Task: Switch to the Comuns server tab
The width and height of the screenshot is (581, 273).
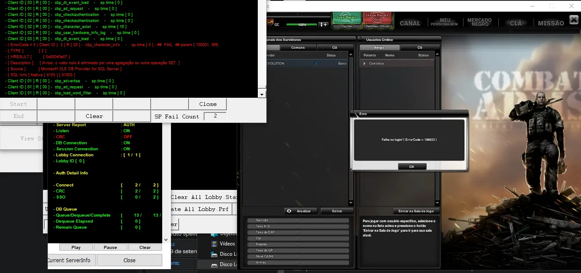Action: click(298, 47)
